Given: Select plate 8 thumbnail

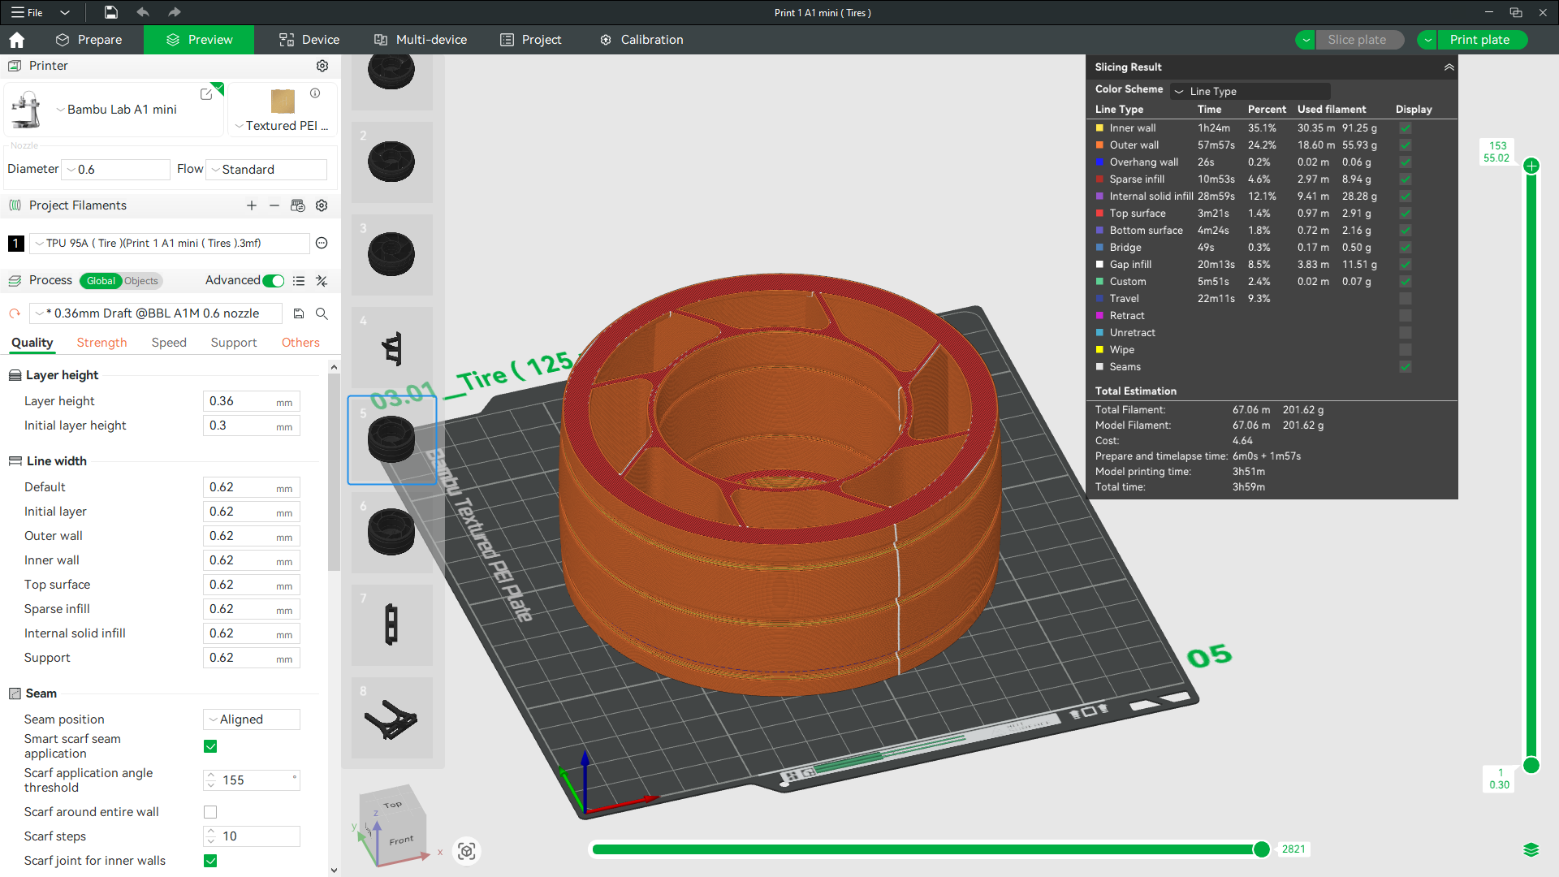Looking at the screenshot, I should pos(392,718).
